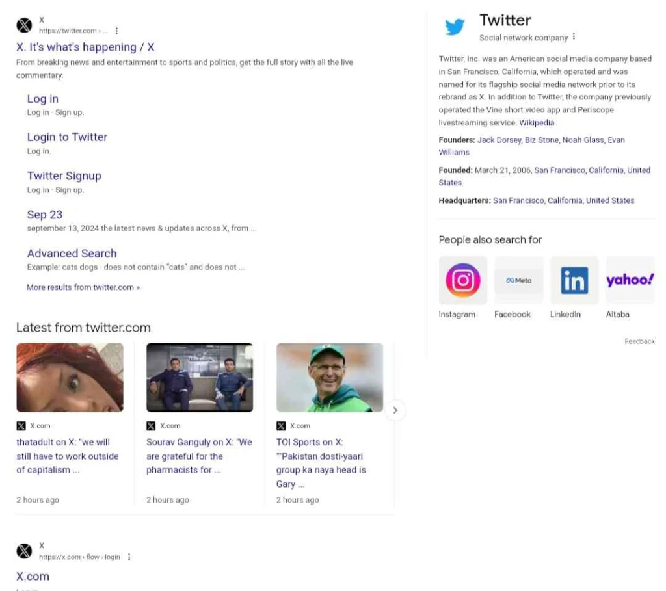Viewport: 666px width, 591px height.
Task: Click the 'Facebook' label under related searches
Action: click(513, 315)
